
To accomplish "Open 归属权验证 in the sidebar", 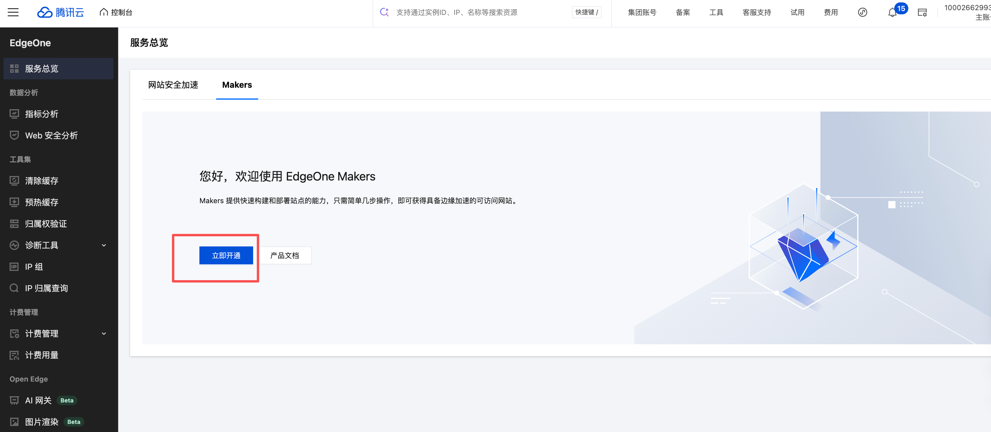I will (x=59, y=224).
